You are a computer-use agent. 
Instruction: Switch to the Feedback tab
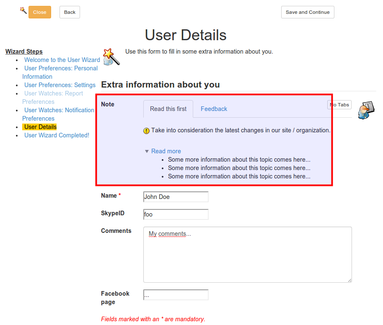tap(214, 109)
